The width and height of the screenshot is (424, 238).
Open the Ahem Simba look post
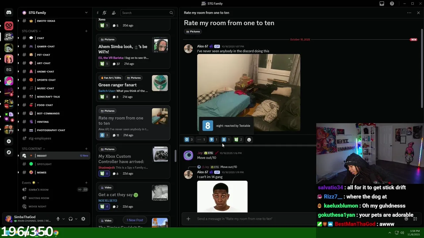[x=133, y=51]
